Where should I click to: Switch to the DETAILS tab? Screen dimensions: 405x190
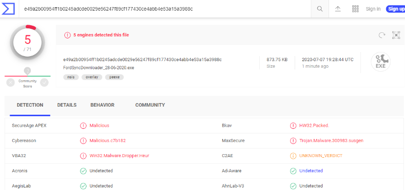tap(67, 105)
